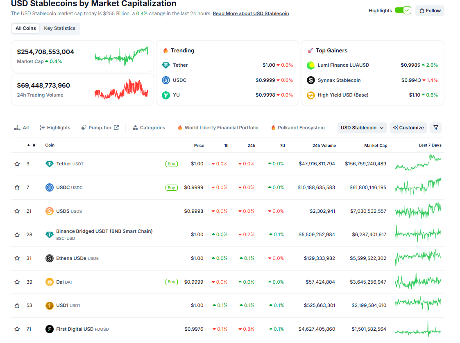460x343 pixels.
Task: Click Buy button for USDC
Action: (171, 187)
